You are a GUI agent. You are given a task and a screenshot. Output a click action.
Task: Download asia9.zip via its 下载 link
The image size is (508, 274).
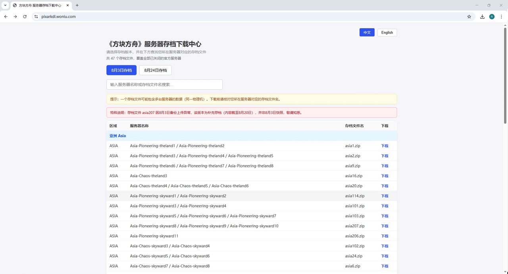[x=385, y=166]
